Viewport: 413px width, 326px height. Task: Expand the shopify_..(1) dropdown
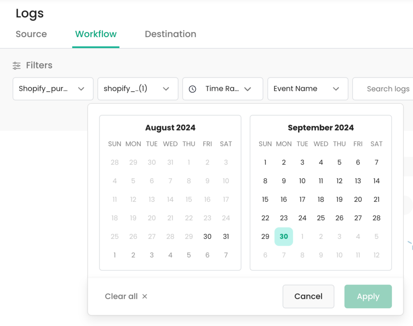coord(138,89)
